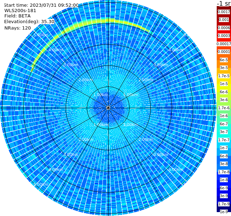Select the 'NRays: 120' text
The image size is (231, 216).
17,28
